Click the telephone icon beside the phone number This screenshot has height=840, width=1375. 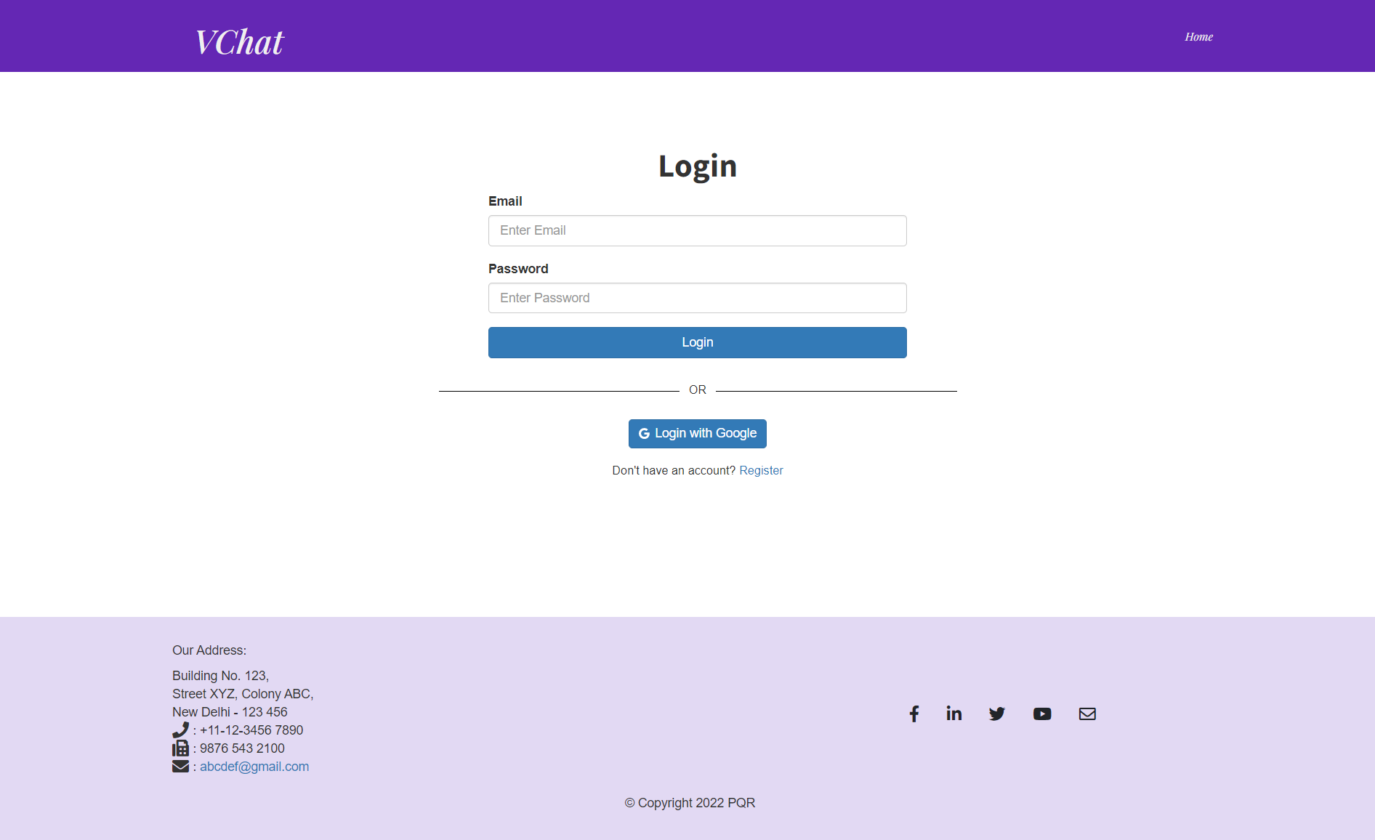tap(180, 730)
